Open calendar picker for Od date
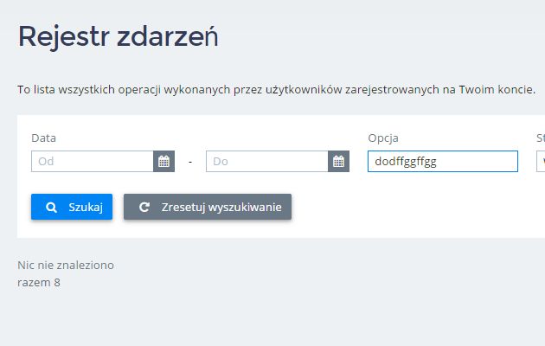This screenshot has width=545, height=346. (163, 161)
